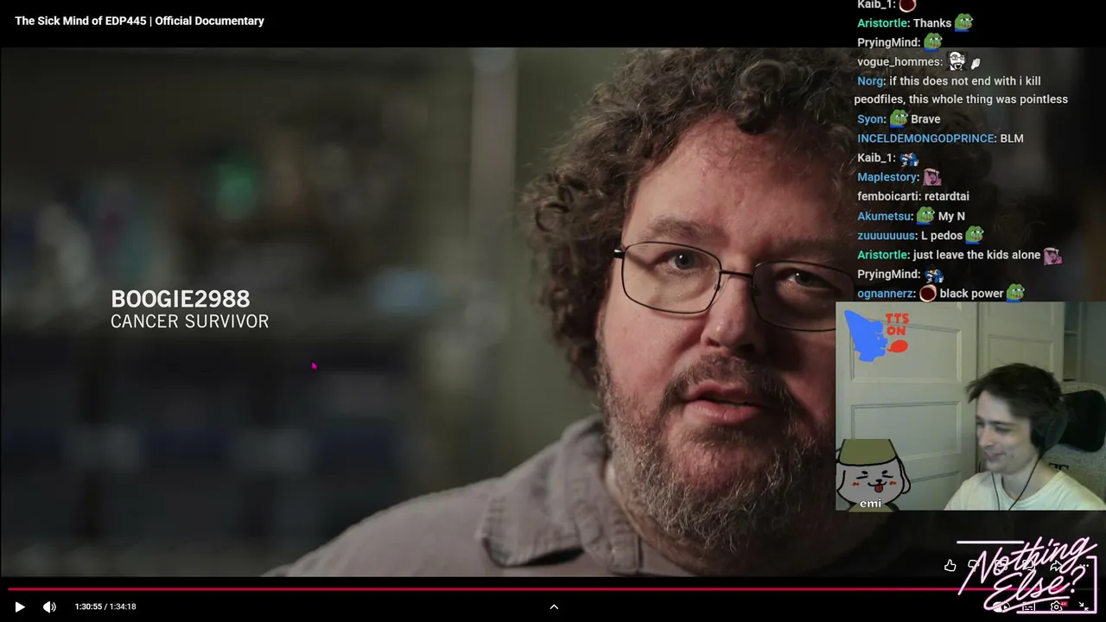Toggle the autoplay switch in the player
Viewport: 1106px width, 622px height.
coord(1001,606)
